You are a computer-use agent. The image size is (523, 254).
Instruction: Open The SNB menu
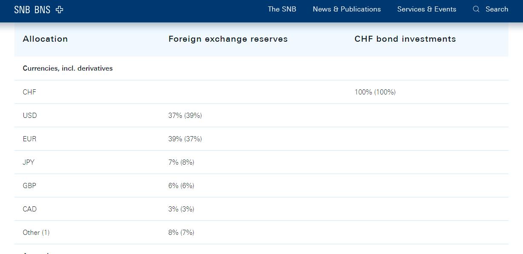(x=282, y=9)
